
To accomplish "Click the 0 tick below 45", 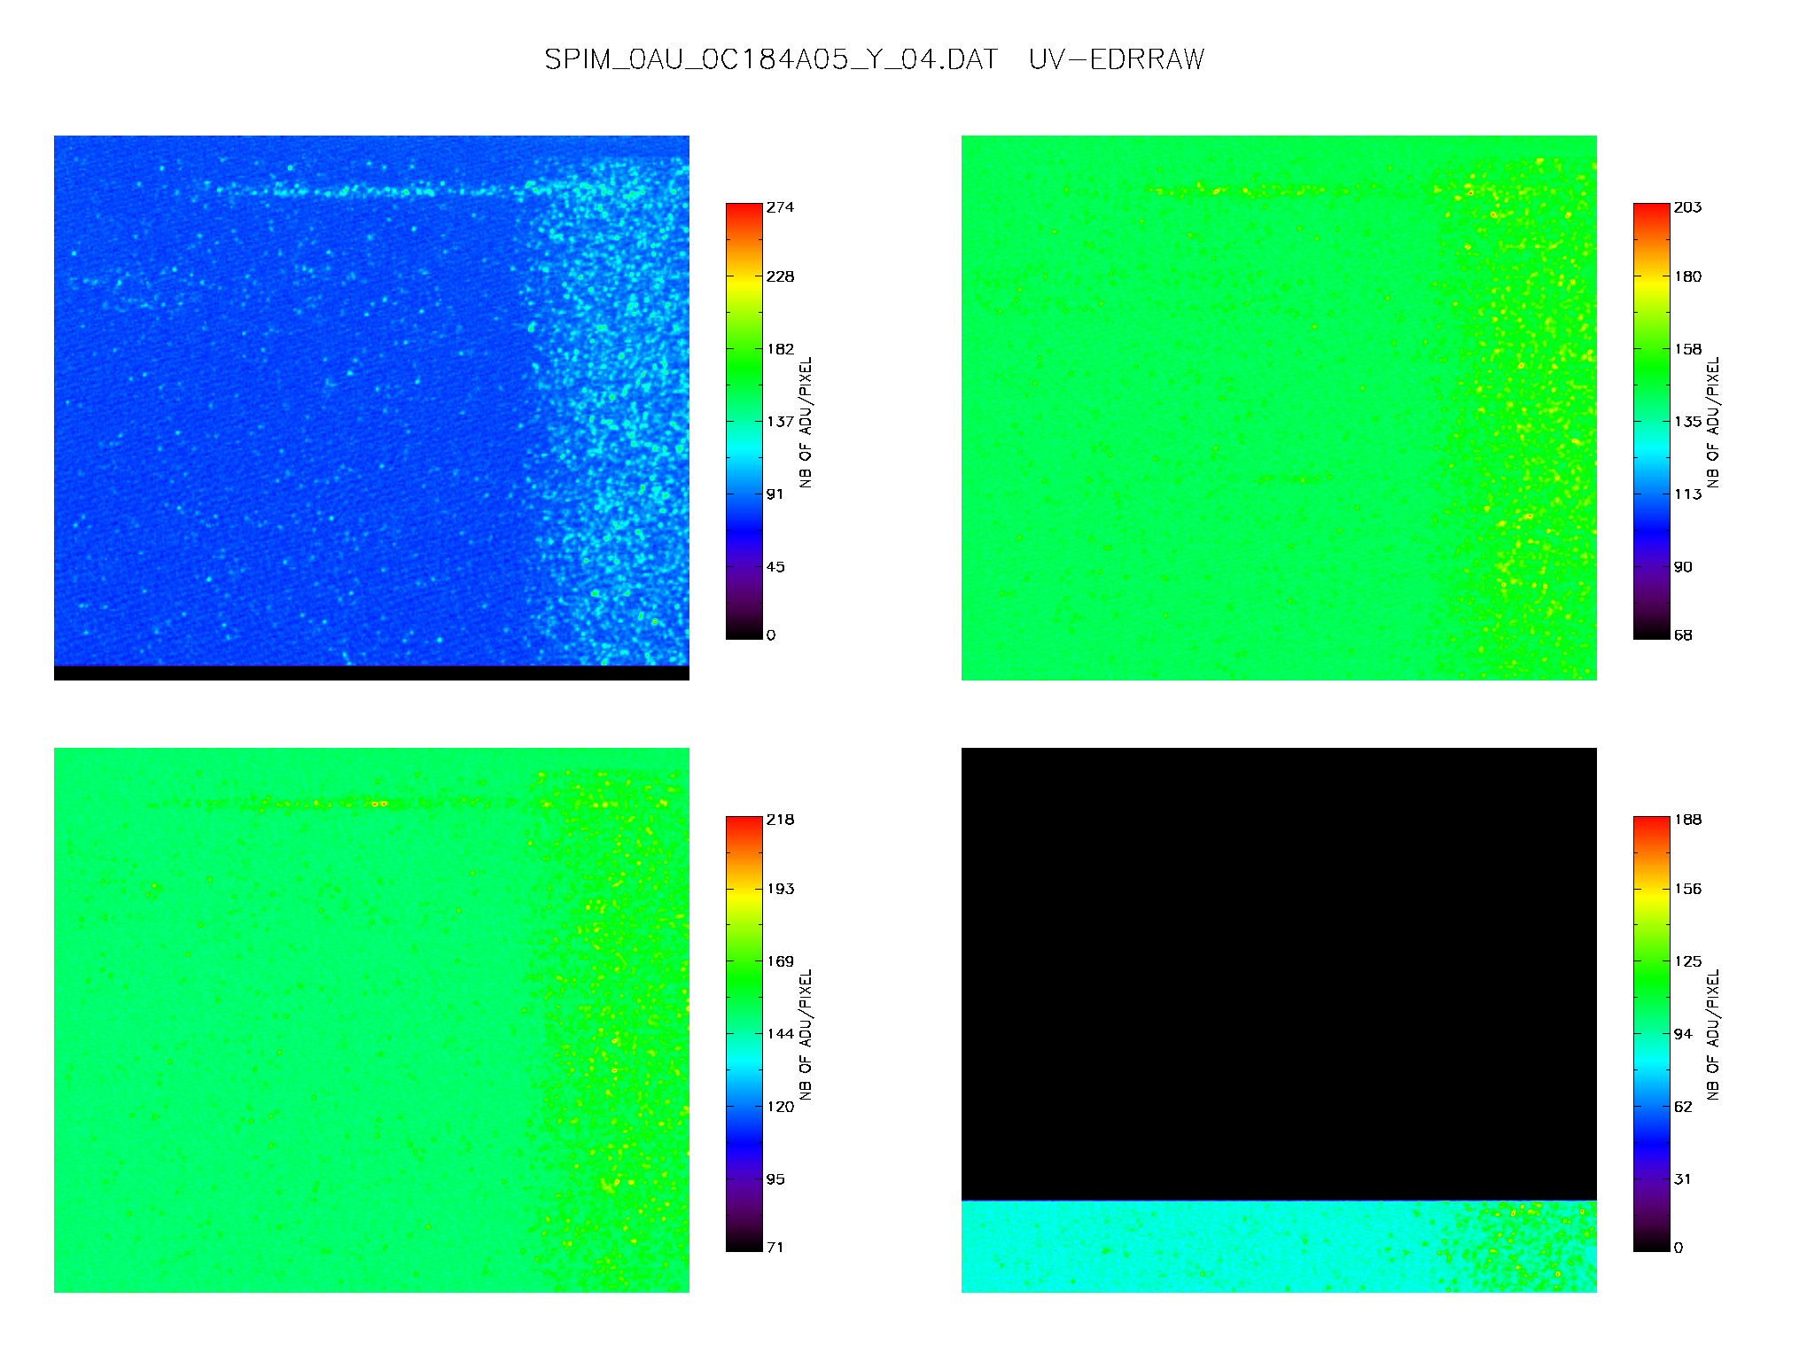I will pyautogui.click(x=771, y=635).
